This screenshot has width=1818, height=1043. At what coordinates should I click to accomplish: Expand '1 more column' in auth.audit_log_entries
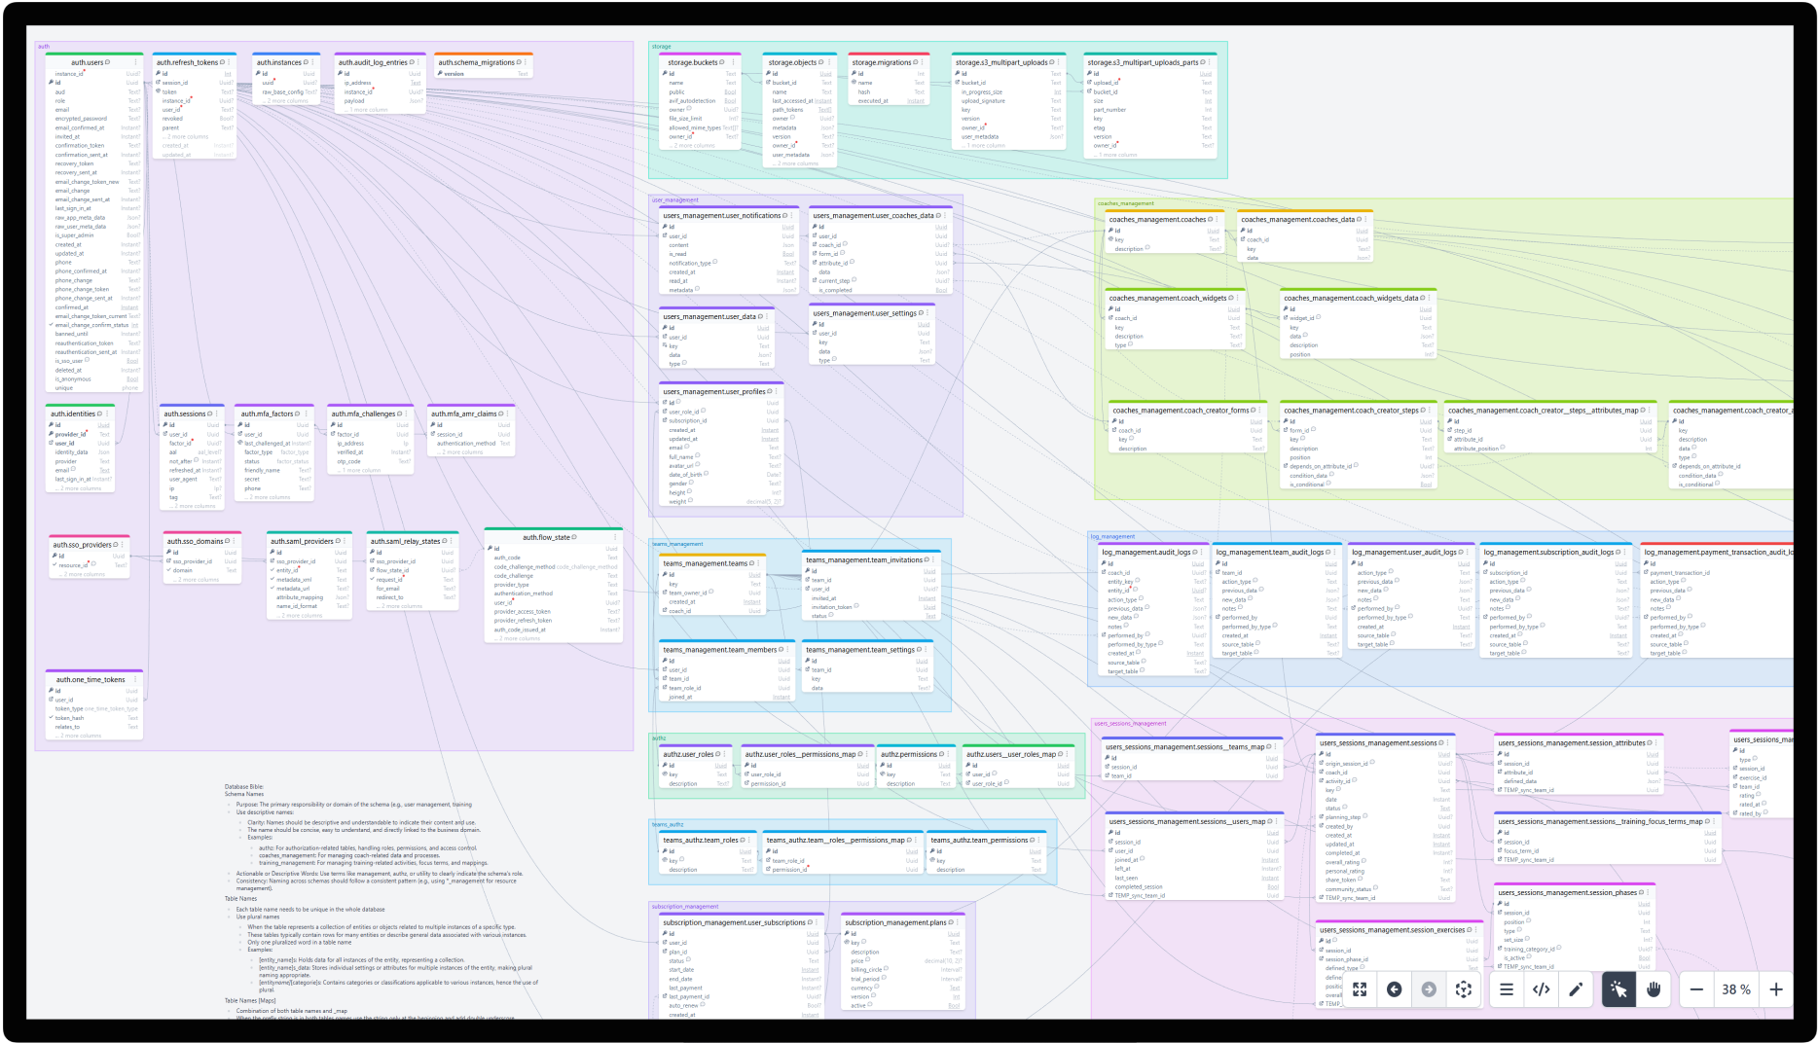[x=367, y=110]
